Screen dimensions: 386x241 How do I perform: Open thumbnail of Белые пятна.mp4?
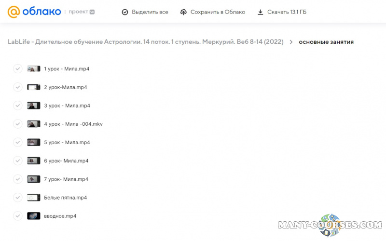click(33, 198)
